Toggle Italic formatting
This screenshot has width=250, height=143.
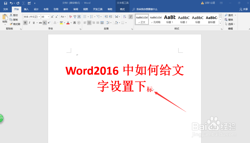pyautogui.click(x=29, y=23)
